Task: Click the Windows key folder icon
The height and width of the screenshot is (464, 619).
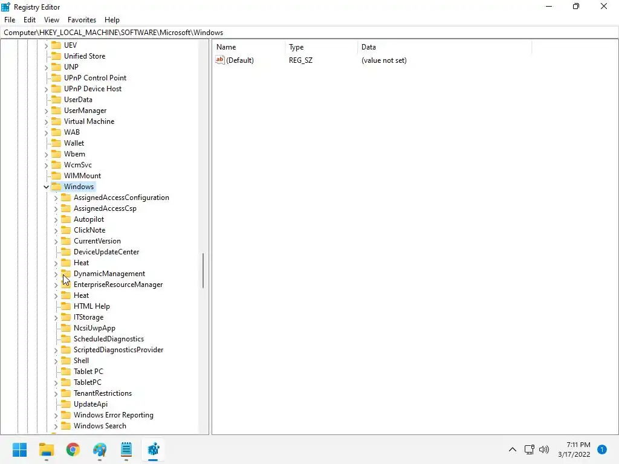Action: pyautogui.click(x=56, y=186)
